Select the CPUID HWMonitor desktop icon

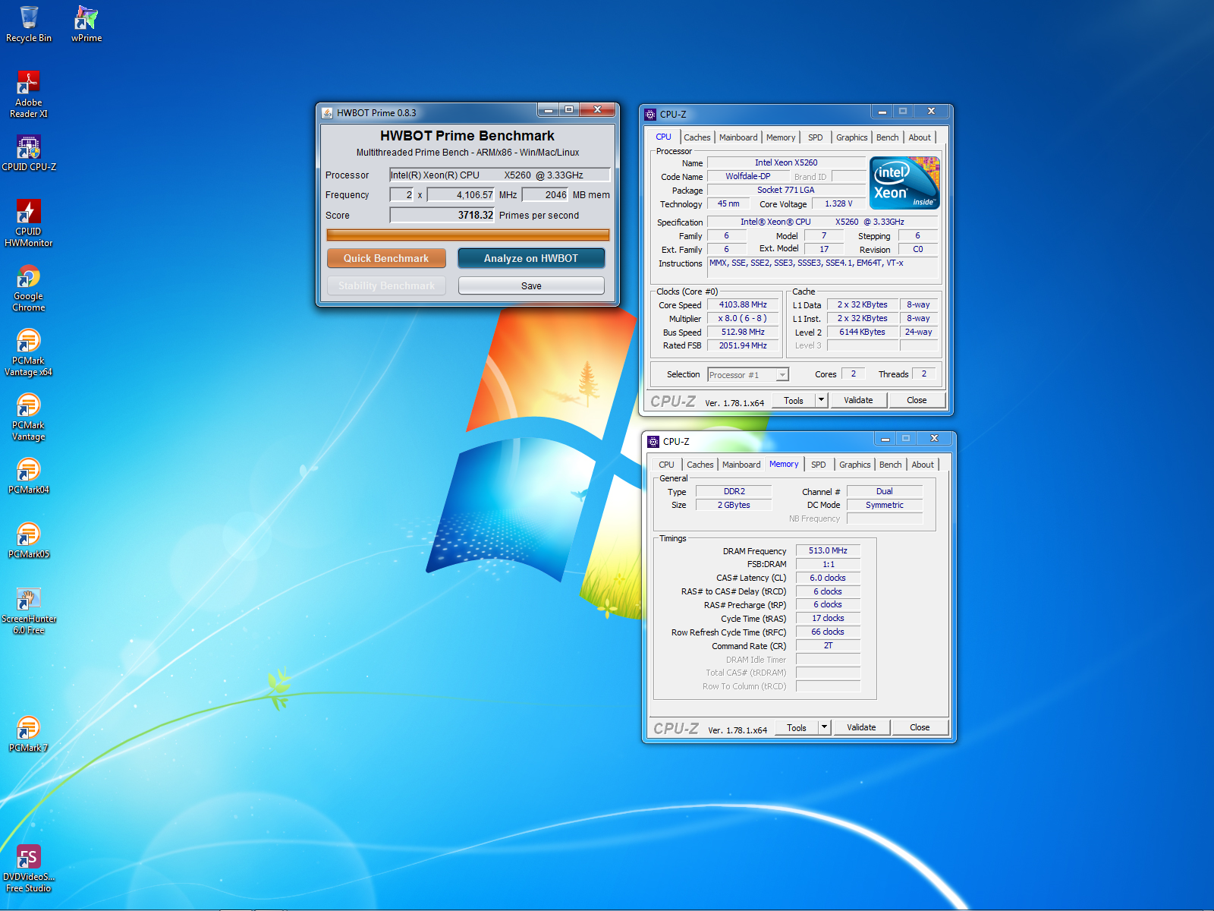29,222
